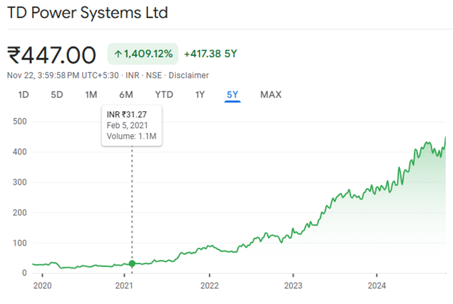Click the 1,409.12% change badge
Screen dimensions: 453x304
143,53
